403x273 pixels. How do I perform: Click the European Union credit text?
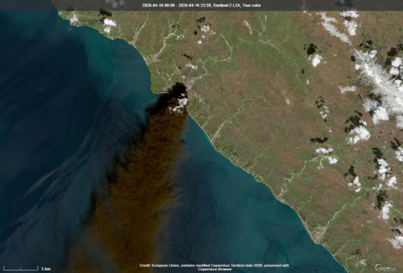click(x=214, y=265)
